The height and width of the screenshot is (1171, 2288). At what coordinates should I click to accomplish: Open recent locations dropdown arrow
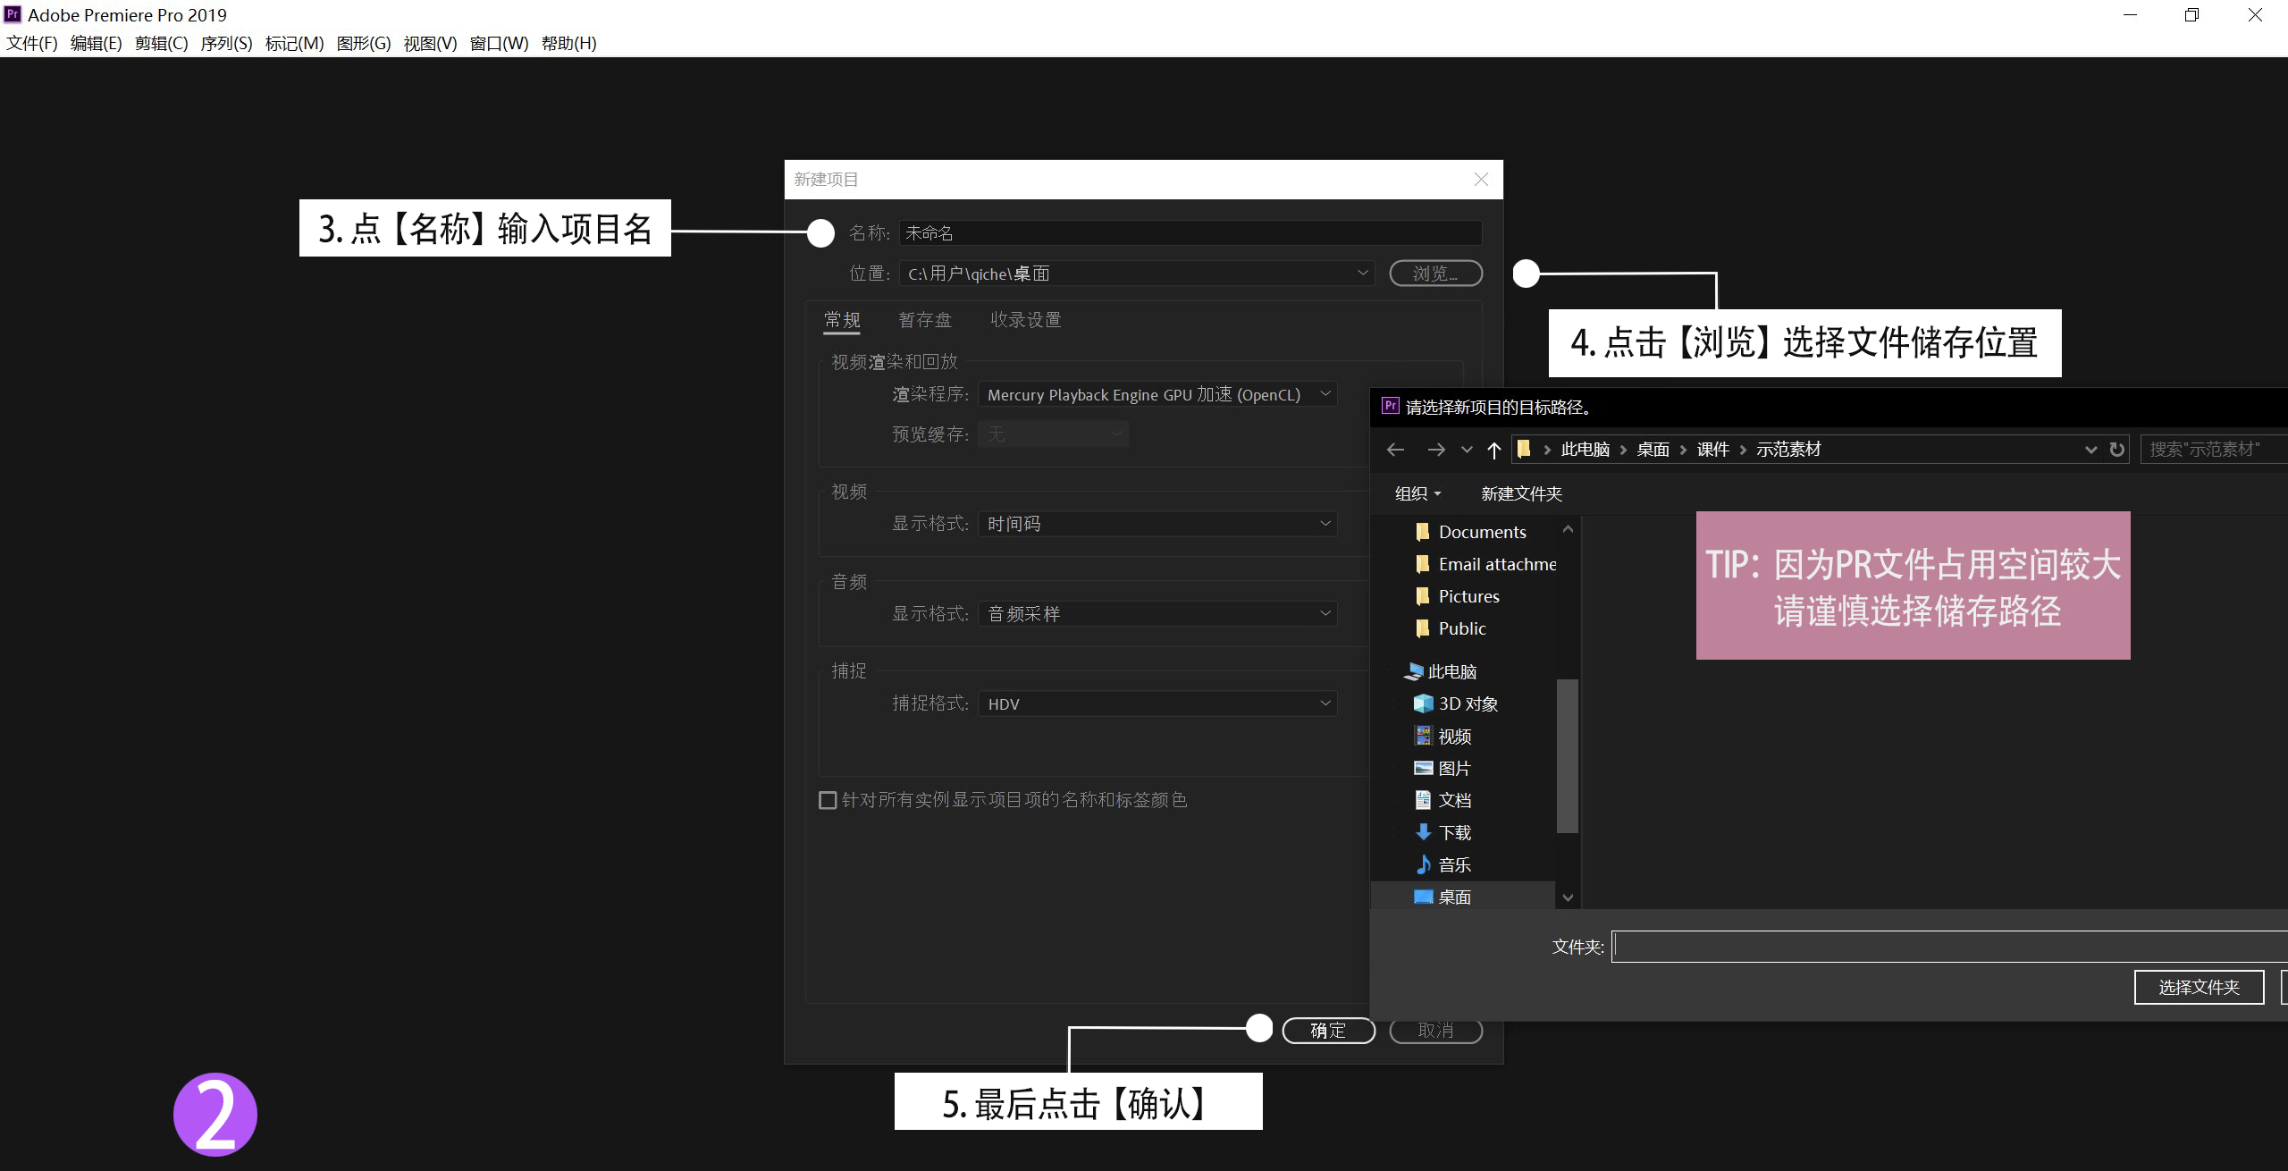coord(1467,450)
